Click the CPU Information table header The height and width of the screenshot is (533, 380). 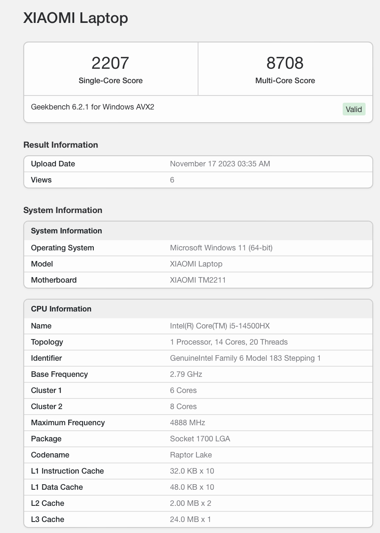click(61, 309)
